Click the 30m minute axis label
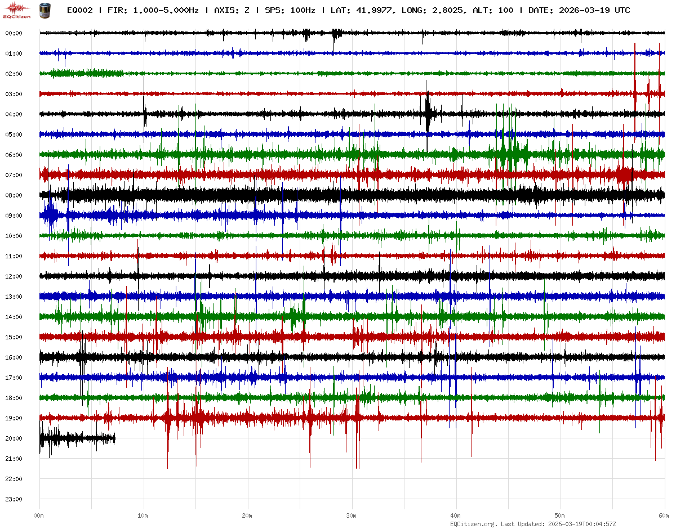The image size is (676, 529). (x=352, y=515)
